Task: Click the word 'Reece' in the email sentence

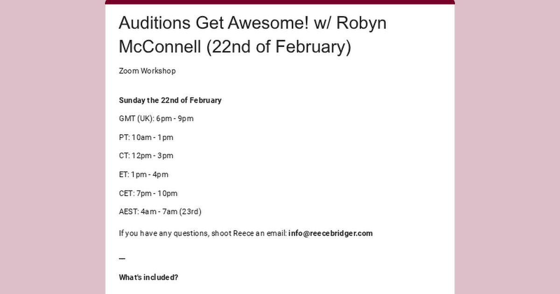Action: 243,233
